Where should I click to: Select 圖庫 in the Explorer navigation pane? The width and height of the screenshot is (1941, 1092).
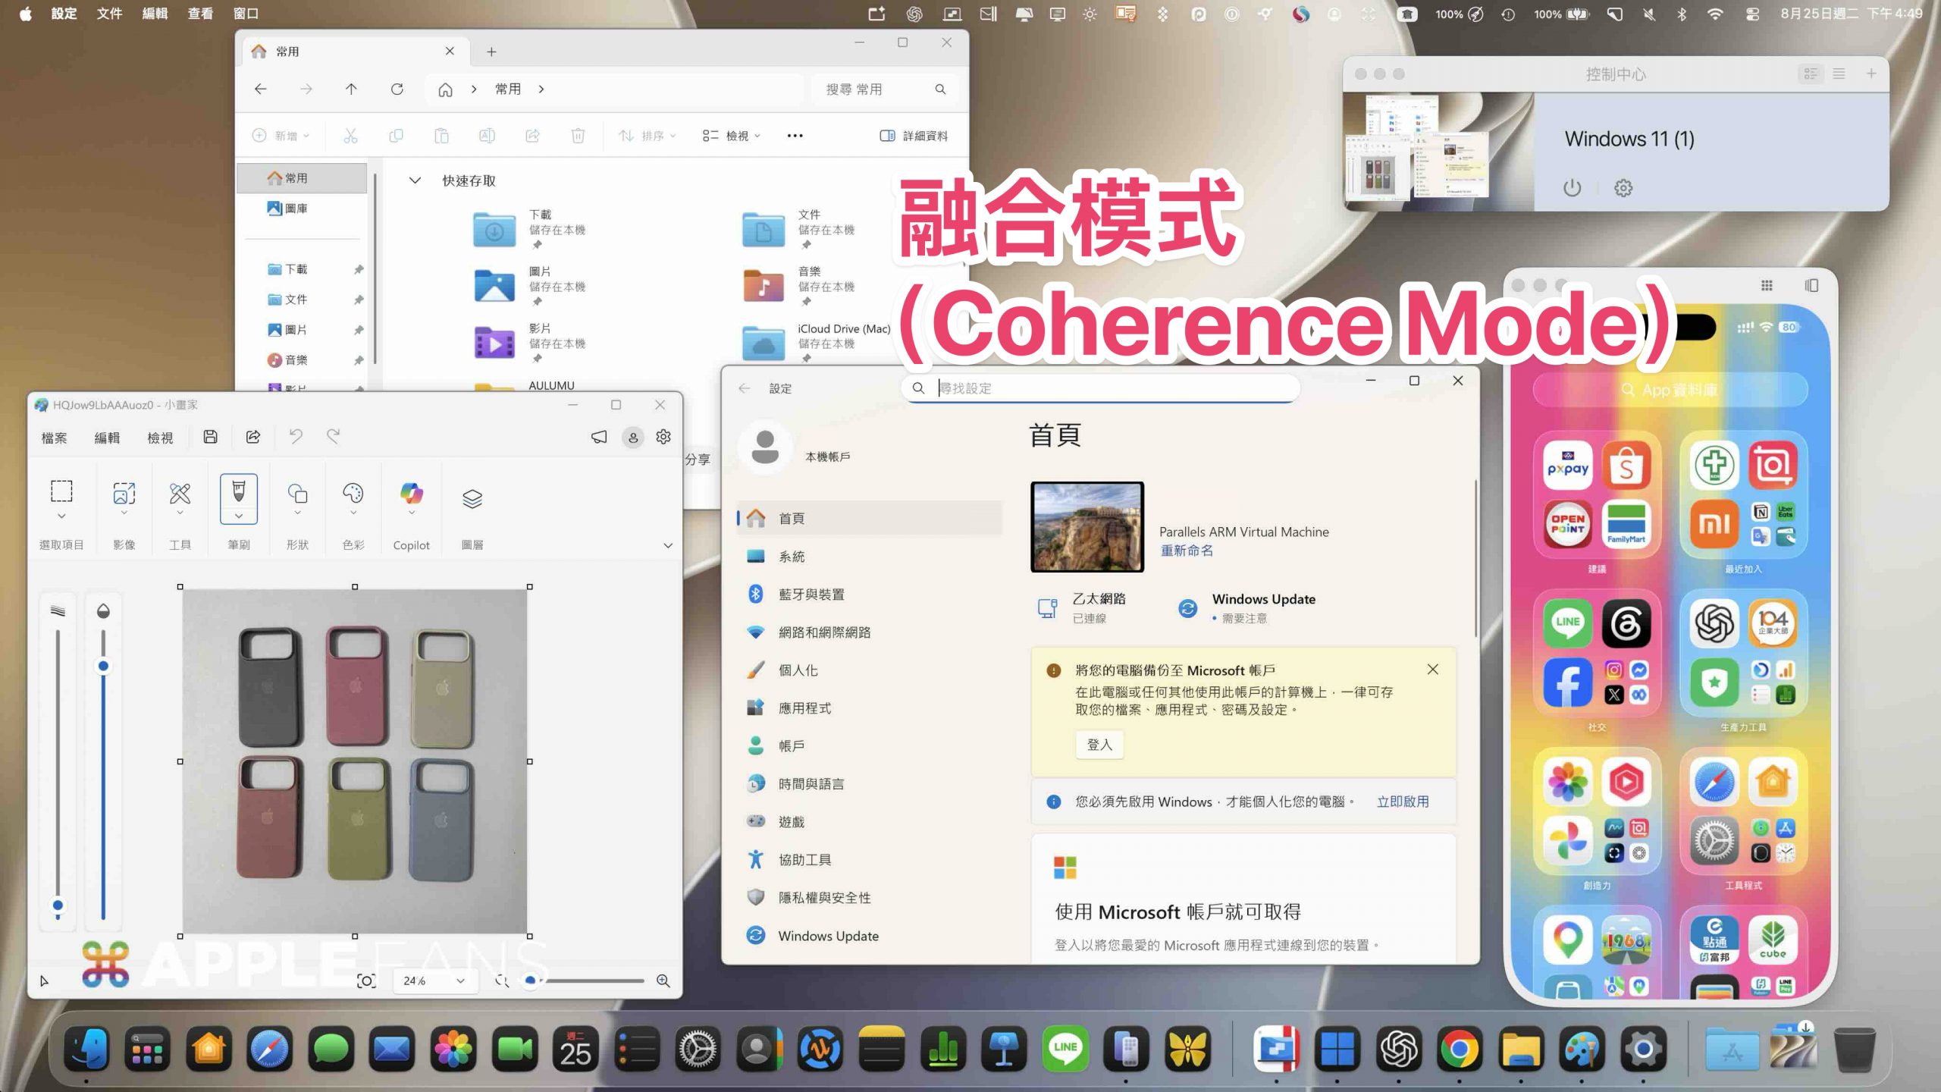point(303,208)
